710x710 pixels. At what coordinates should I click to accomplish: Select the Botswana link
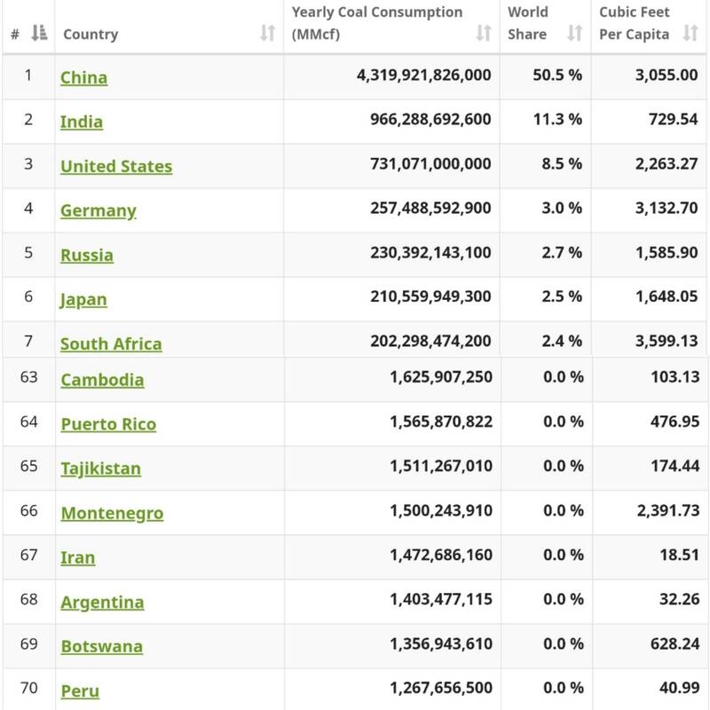[101, 647]
